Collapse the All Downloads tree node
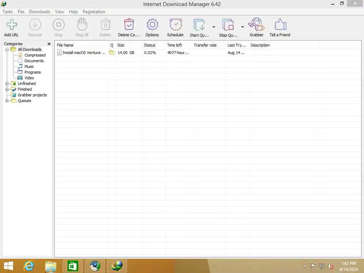Image resolution: width=364 pixels, height=273 pixels. pyautogui.click(x=7, y=49)
